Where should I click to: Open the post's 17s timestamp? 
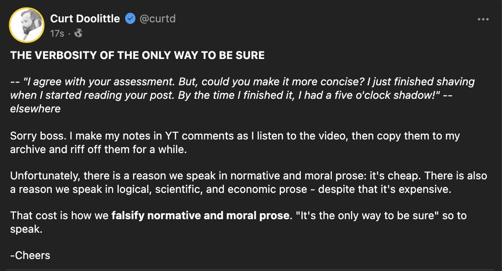[57, 33]
